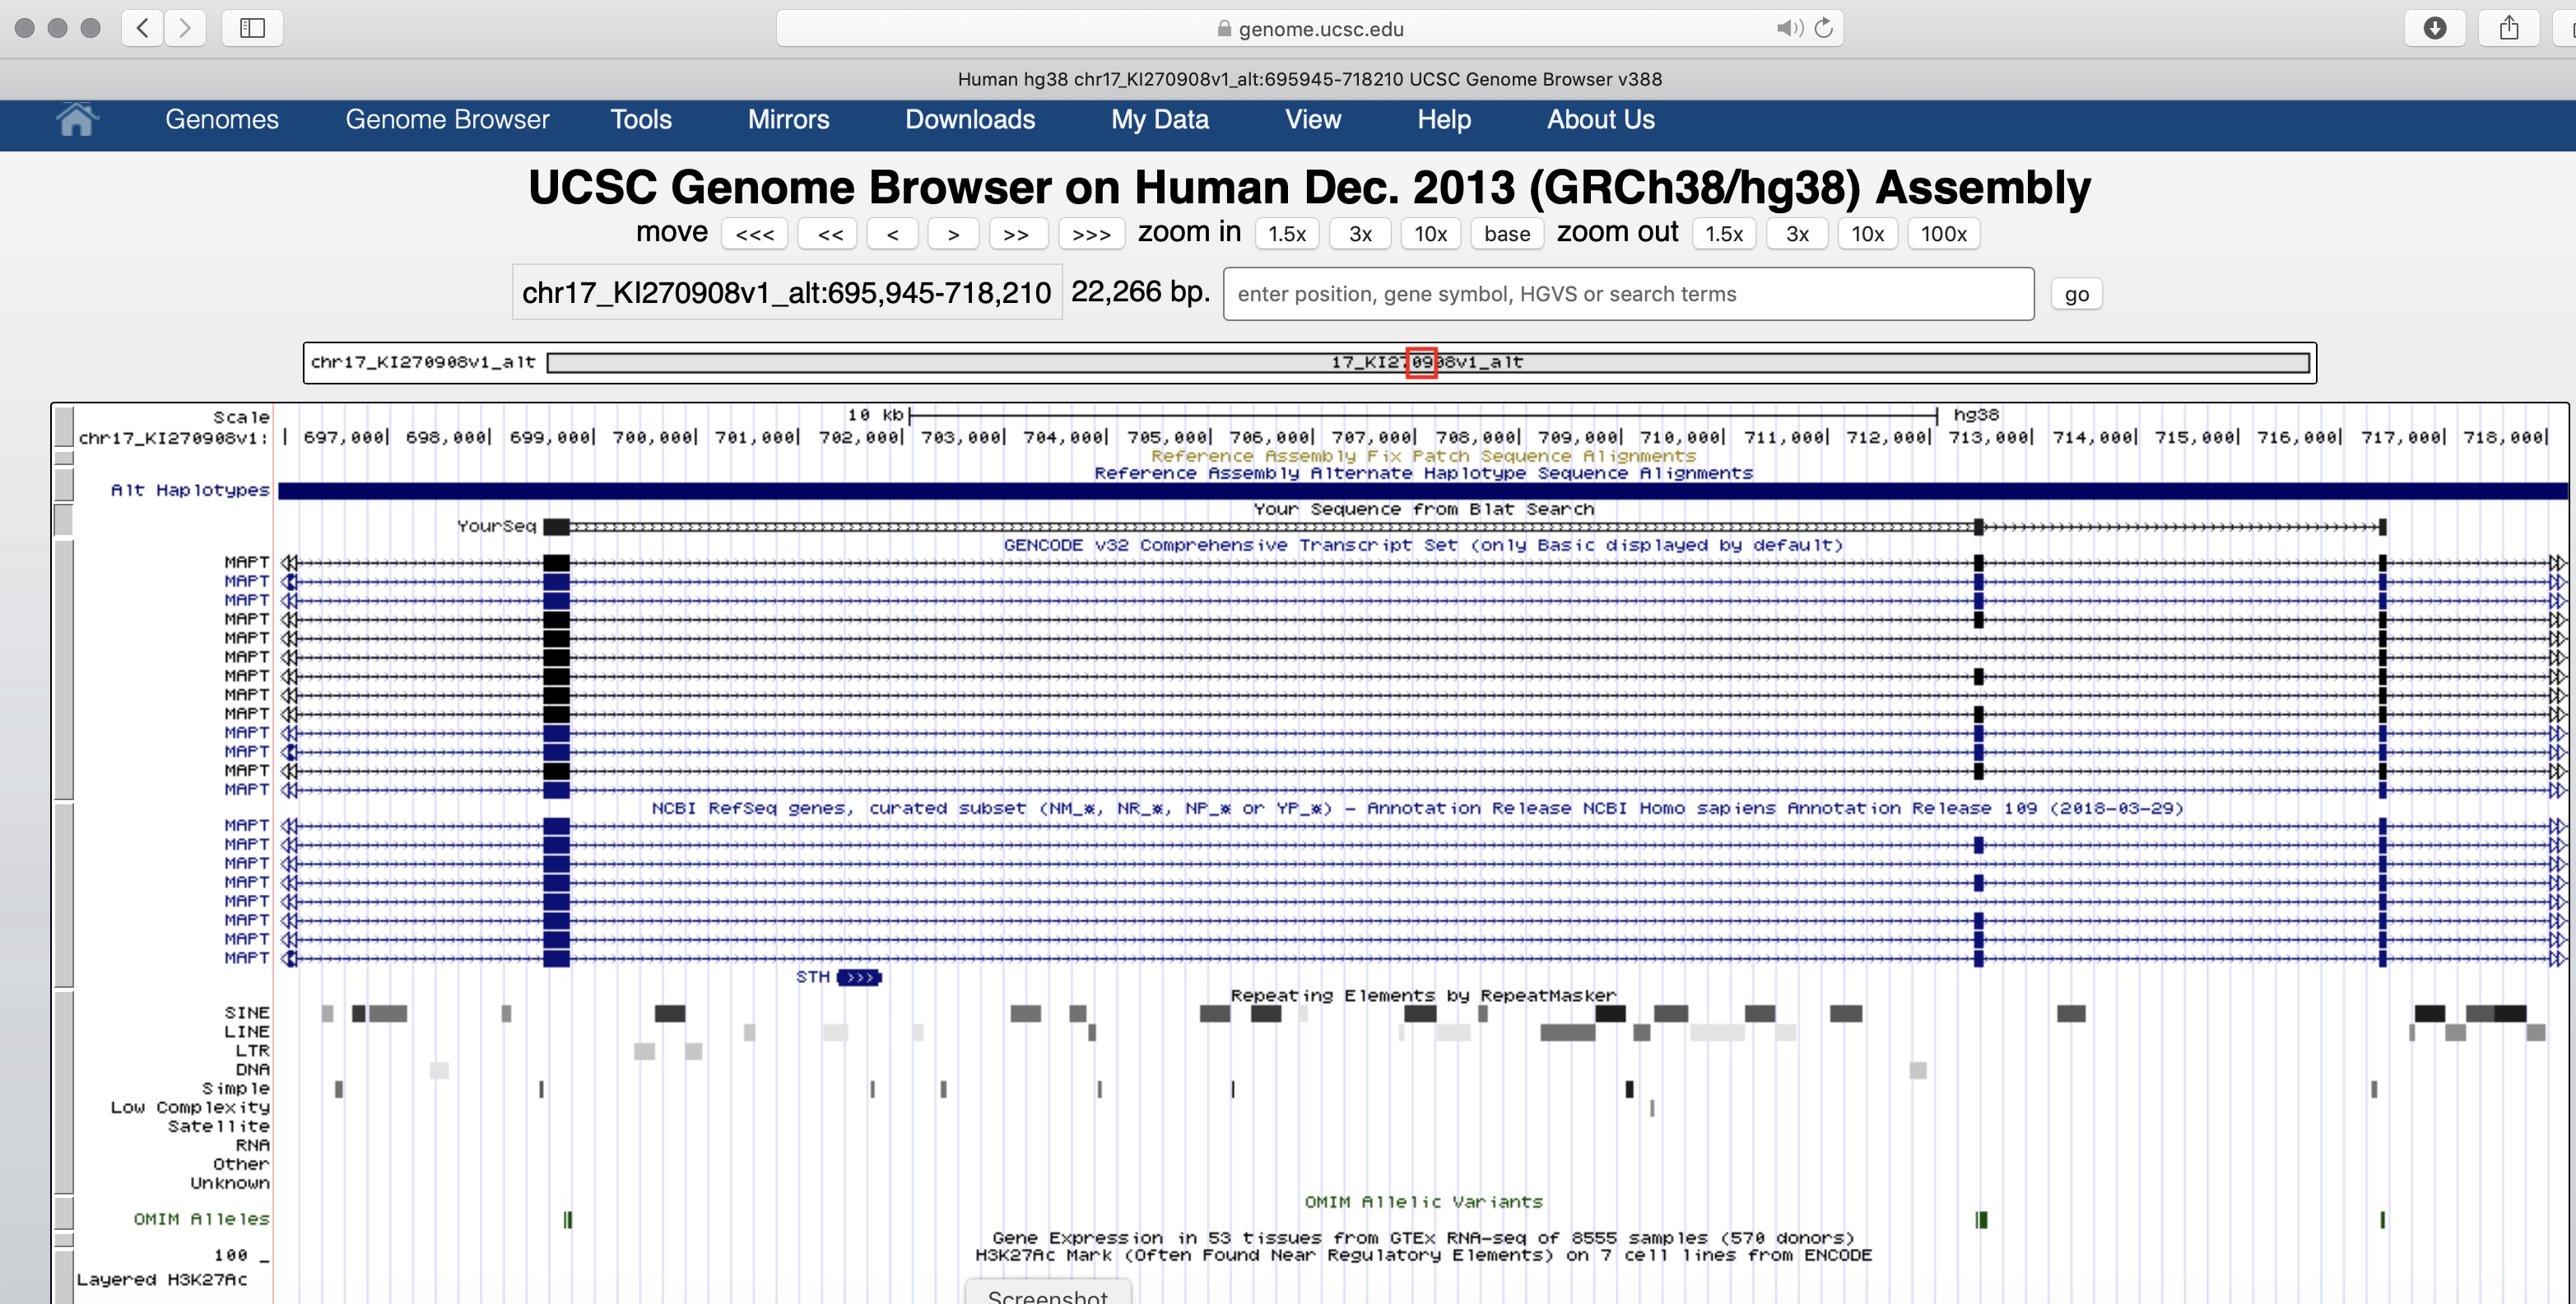Open the Genomes menu

(x=222, y=120)
